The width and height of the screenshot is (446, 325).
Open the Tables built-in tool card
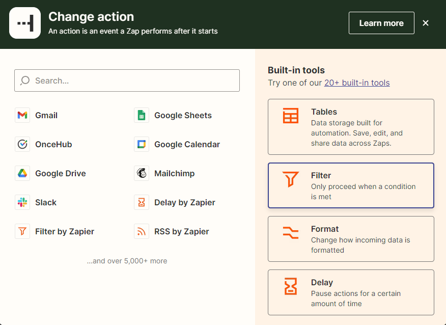[351, 127]
